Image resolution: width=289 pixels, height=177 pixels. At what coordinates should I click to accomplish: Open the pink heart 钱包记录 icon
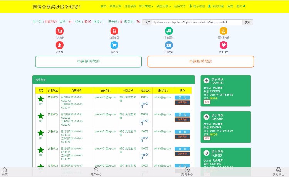tap(223, 45)
